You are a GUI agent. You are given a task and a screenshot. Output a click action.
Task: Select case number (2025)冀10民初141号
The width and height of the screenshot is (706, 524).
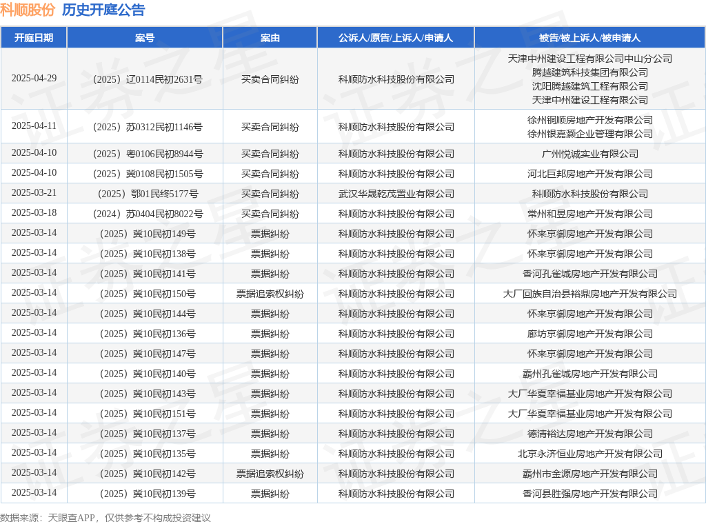click(x=148, y=274)
